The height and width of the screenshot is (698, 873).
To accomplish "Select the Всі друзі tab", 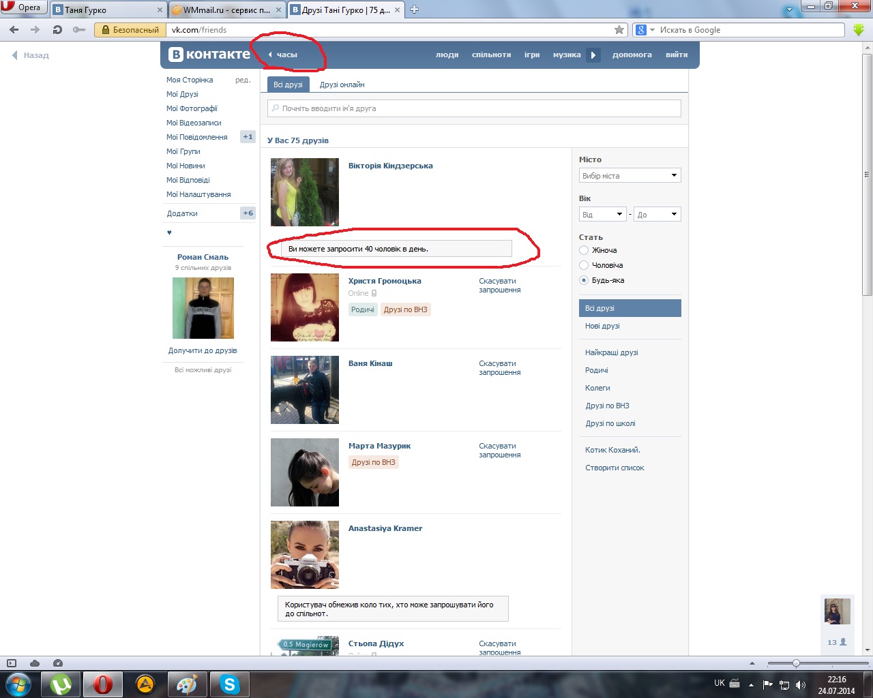I will (x=288, y=85).
